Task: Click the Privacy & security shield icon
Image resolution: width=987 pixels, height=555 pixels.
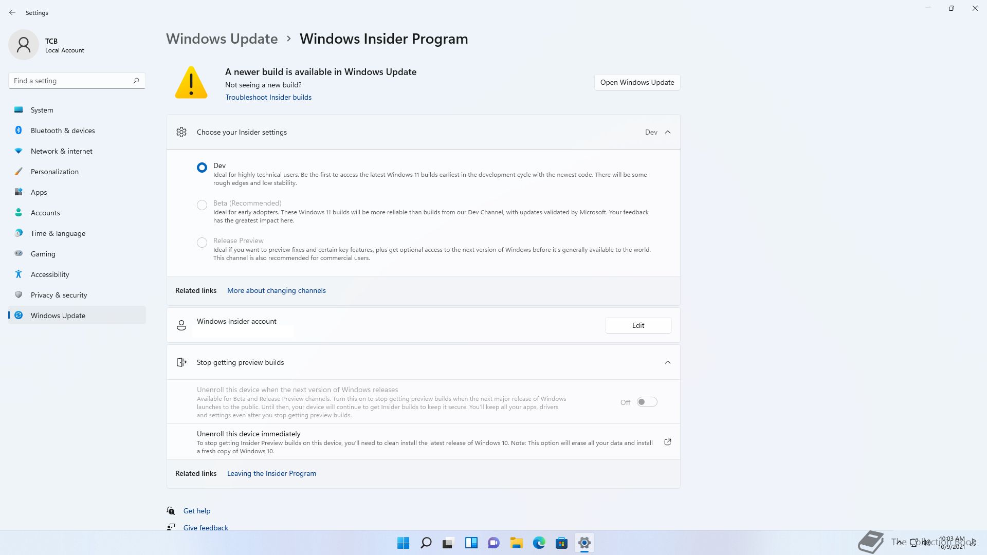Action: coord(19,294)
